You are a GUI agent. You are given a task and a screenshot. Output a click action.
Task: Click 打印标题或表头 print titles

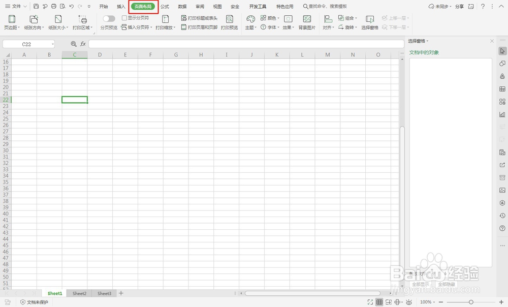click(199, 18)
